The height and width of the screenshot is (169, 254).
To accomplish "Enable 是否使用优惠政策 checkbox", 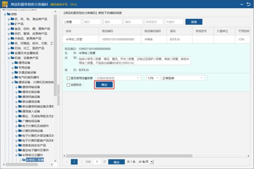I will point(68,78).
